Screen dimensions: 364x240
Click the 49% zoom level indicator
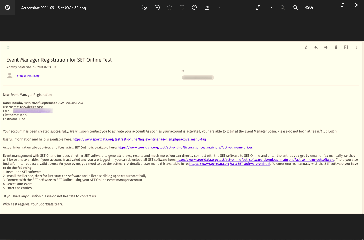[x=309, y=7]
